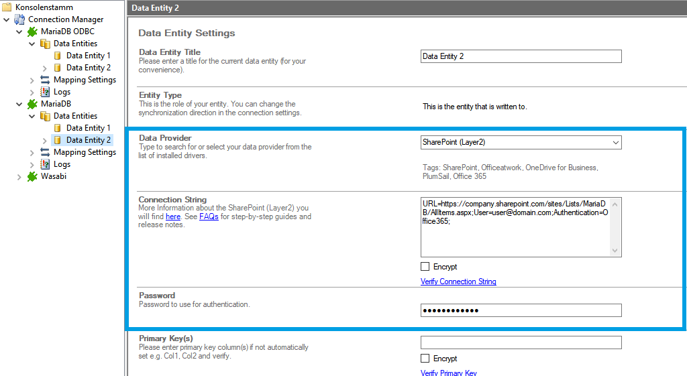This screenshot has height=376, width=687.
Task: Expand the Wasabi connection node
Action: coord(19,177)
